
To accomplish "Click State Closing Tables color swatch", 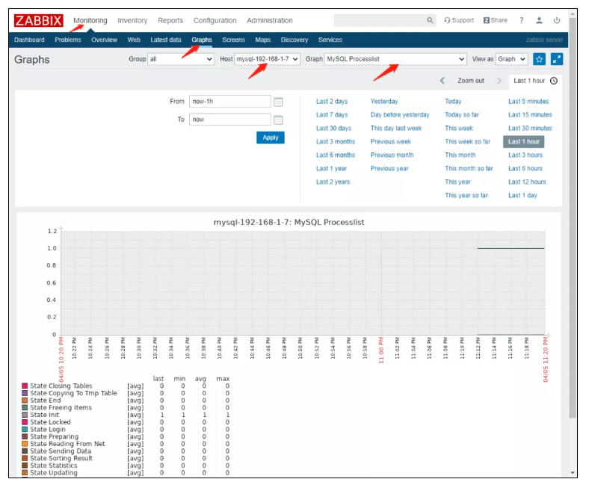I will (x=25, y=386).
